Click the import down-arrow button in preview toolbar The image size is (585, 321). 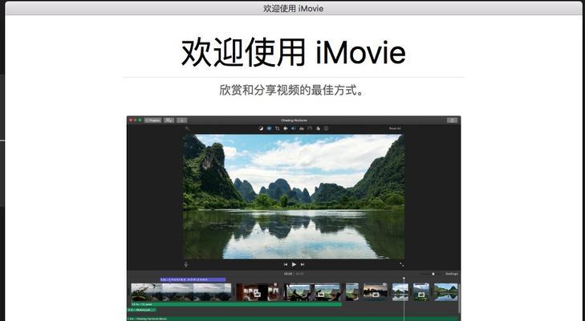(x=181, y=120)
